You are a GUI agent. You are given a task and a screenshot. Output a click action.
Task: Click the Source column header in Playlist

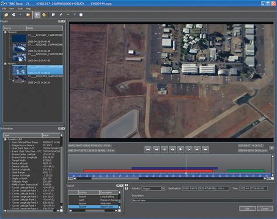point(15,28)
